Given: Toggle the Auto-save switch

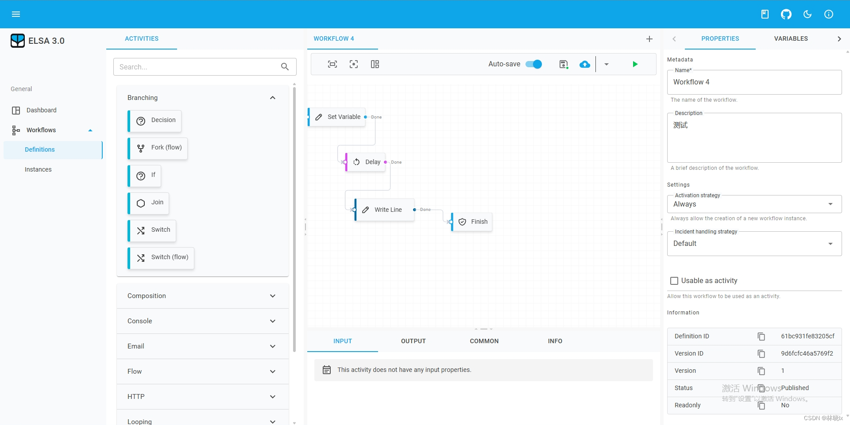Looking at the screenshot, I should [x=533, y=64].
